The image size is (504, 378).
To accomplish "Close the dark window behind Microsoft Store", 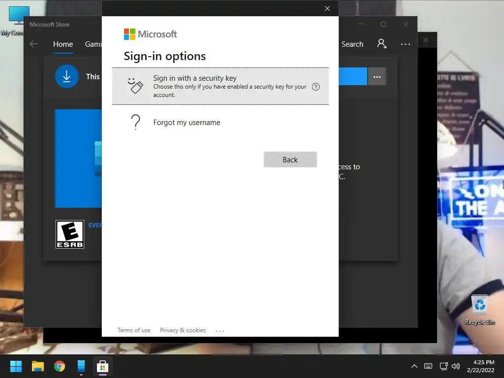I will [426, 40].
